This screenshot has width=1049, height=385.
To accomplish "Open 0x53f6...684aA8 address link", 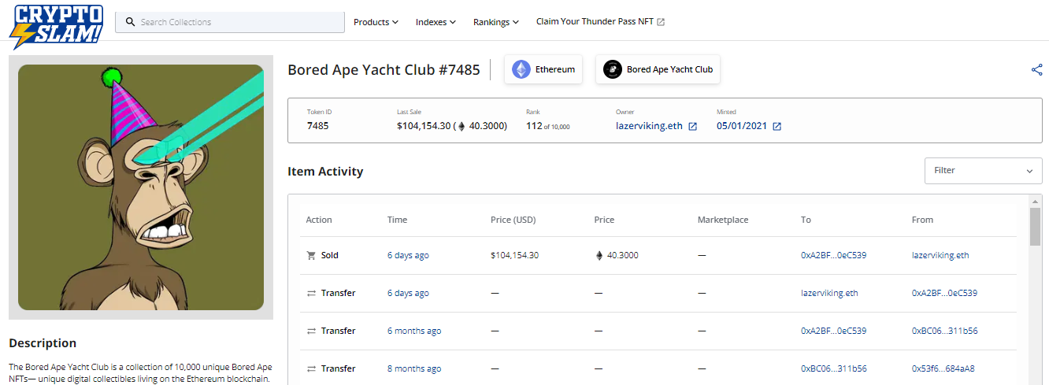I will click(943, 368).
